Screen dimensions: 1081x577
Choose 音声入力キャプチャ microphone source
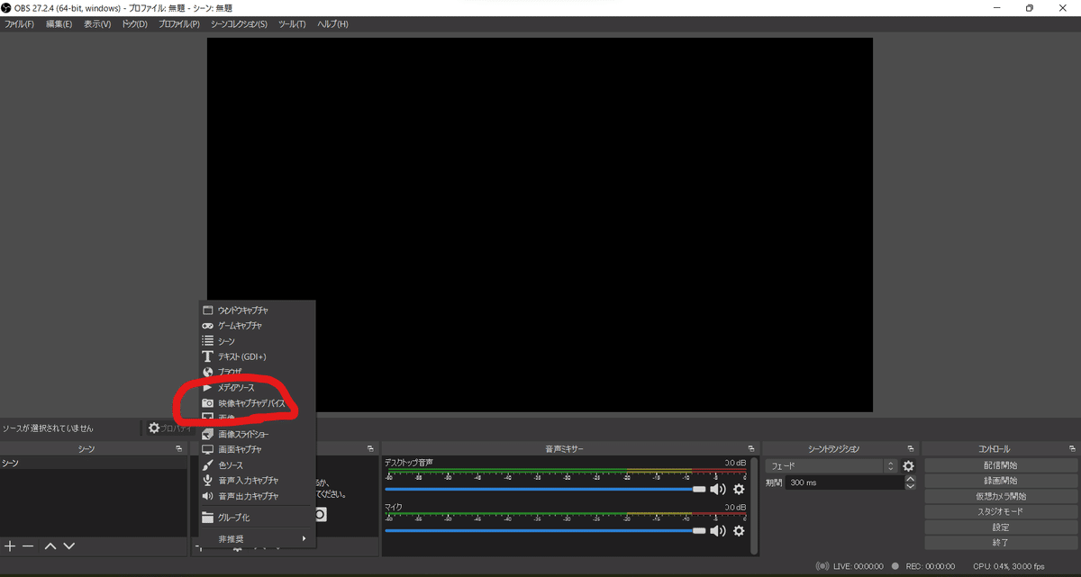(257, 481)
